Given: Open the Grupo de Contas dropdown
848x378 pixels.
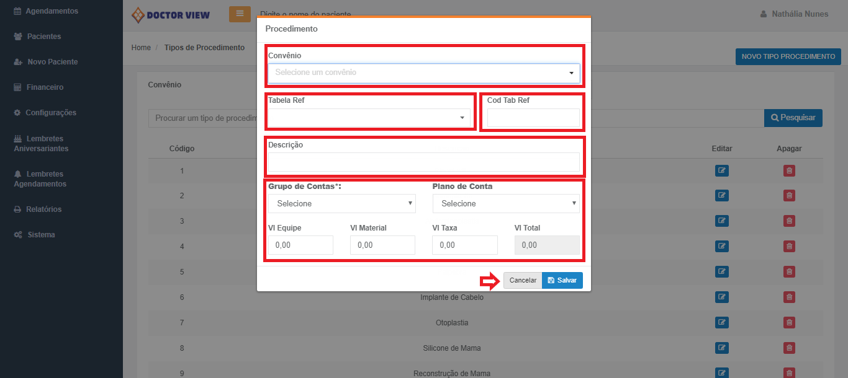Looking at the screenshot, I should [x=341, y=204].
